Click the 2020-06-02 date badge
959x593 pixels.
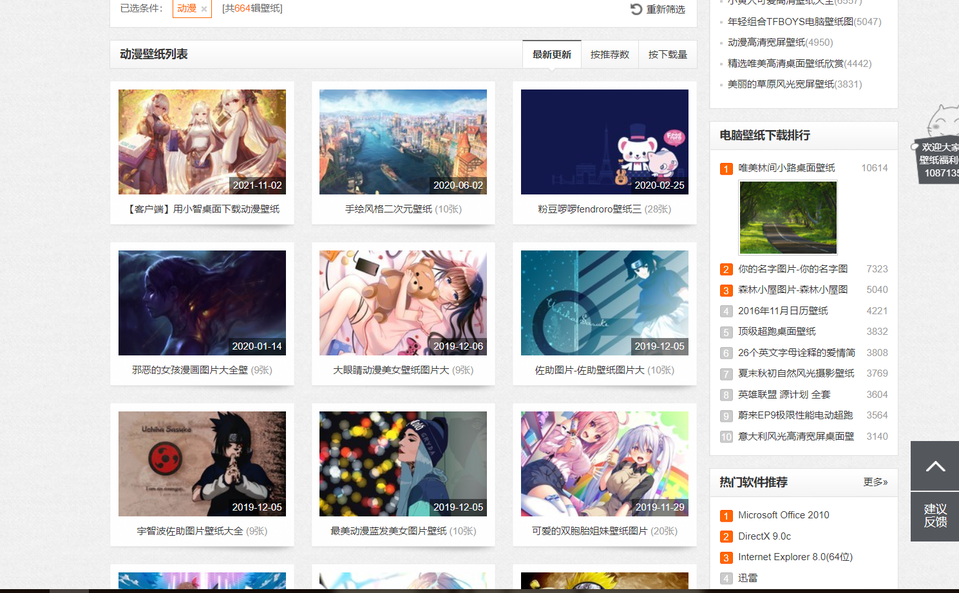[x=458, y=185]
